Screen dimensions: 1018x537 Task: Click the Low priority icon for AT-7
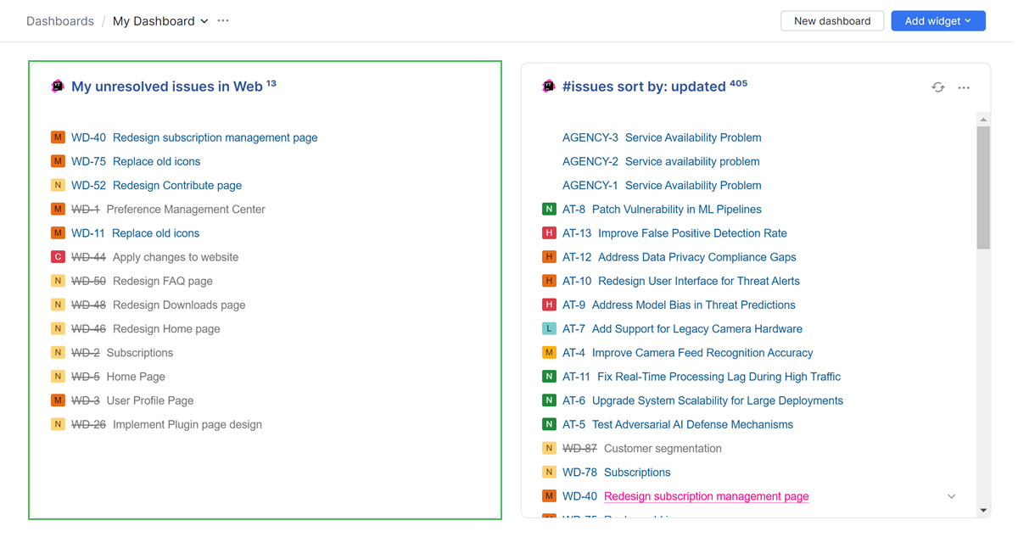coord(549,328)
